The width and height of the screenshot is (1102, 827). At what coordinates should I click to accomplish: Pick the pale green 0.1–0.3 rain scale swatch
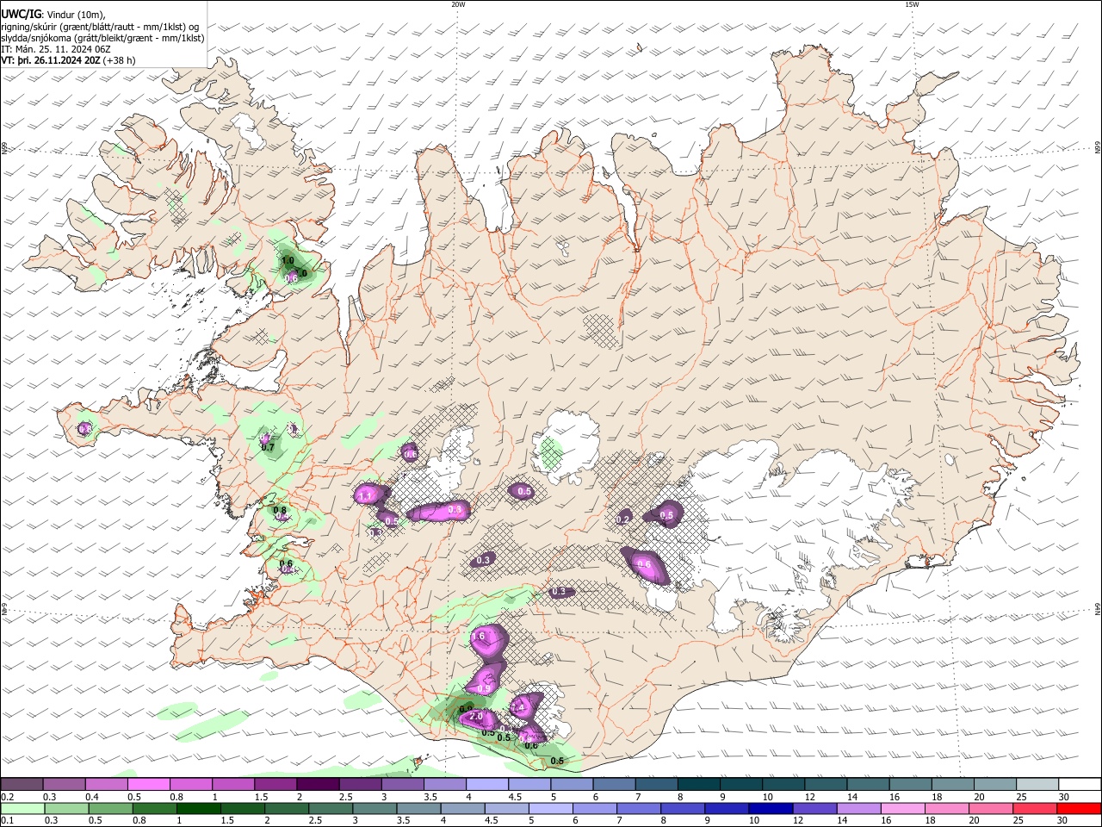point(23,808)
